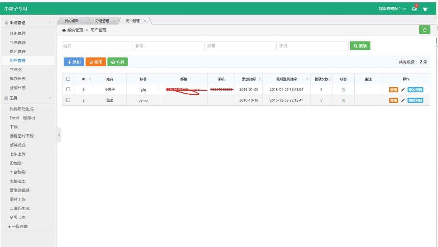Switch to the 我的桌面 tab

72,21
